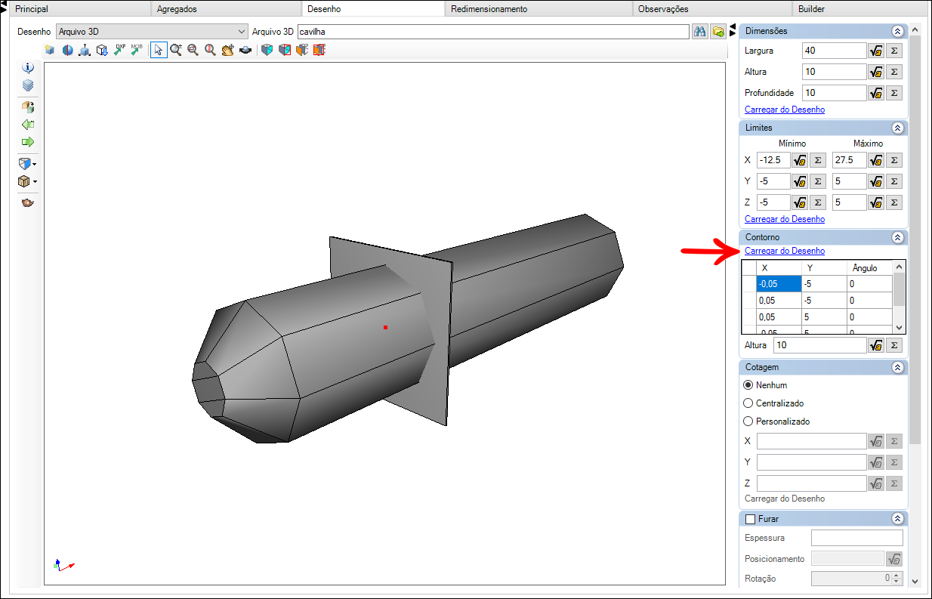932x599 pixels.
Task: Click the zoom original size magnifier icon
Action: point(210,50)
